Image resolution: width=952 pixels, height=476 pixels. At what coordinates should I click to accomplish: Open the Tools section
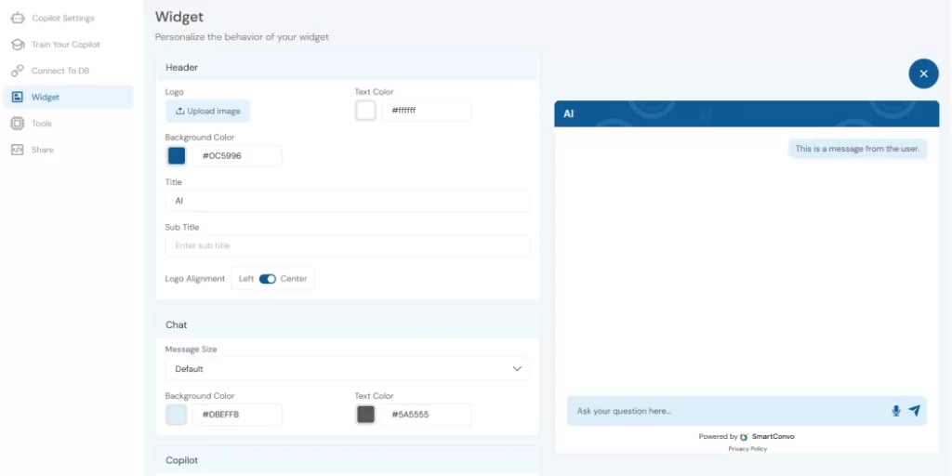[41, 124]
